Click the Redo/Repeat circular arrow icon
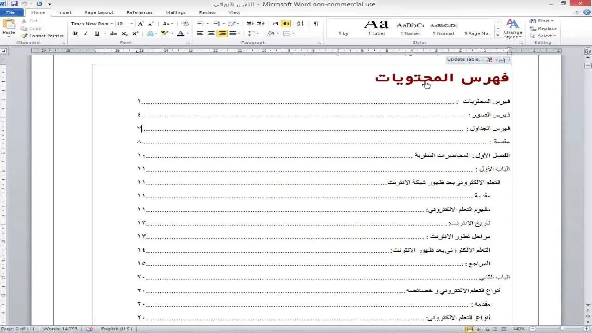 [x=39, y=4]
